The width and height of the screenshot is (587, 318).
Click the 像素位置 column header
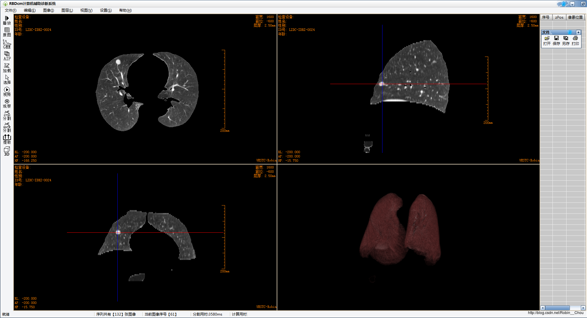(x=575, y=17)
